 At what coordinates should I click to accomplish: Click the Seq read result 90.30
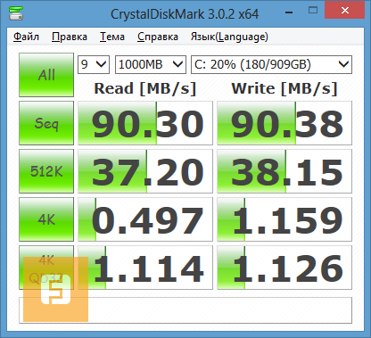[145, 123]
